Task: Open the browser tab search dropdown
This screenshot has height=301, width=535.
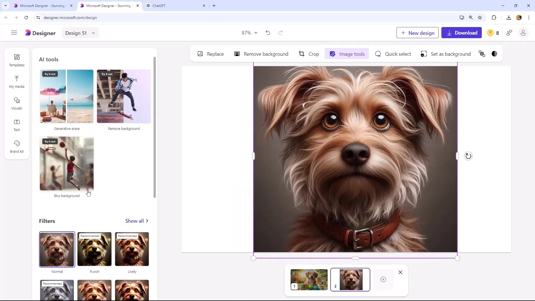Action: [6, 6]
